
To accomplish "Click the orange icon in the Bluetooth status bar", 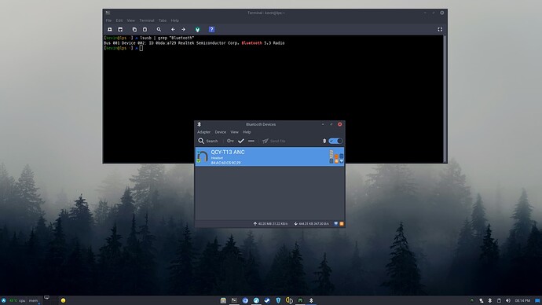I will pos(342,224).
